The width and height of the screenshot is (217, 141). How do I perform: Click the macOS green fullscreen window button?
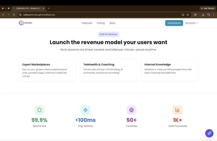9,8
